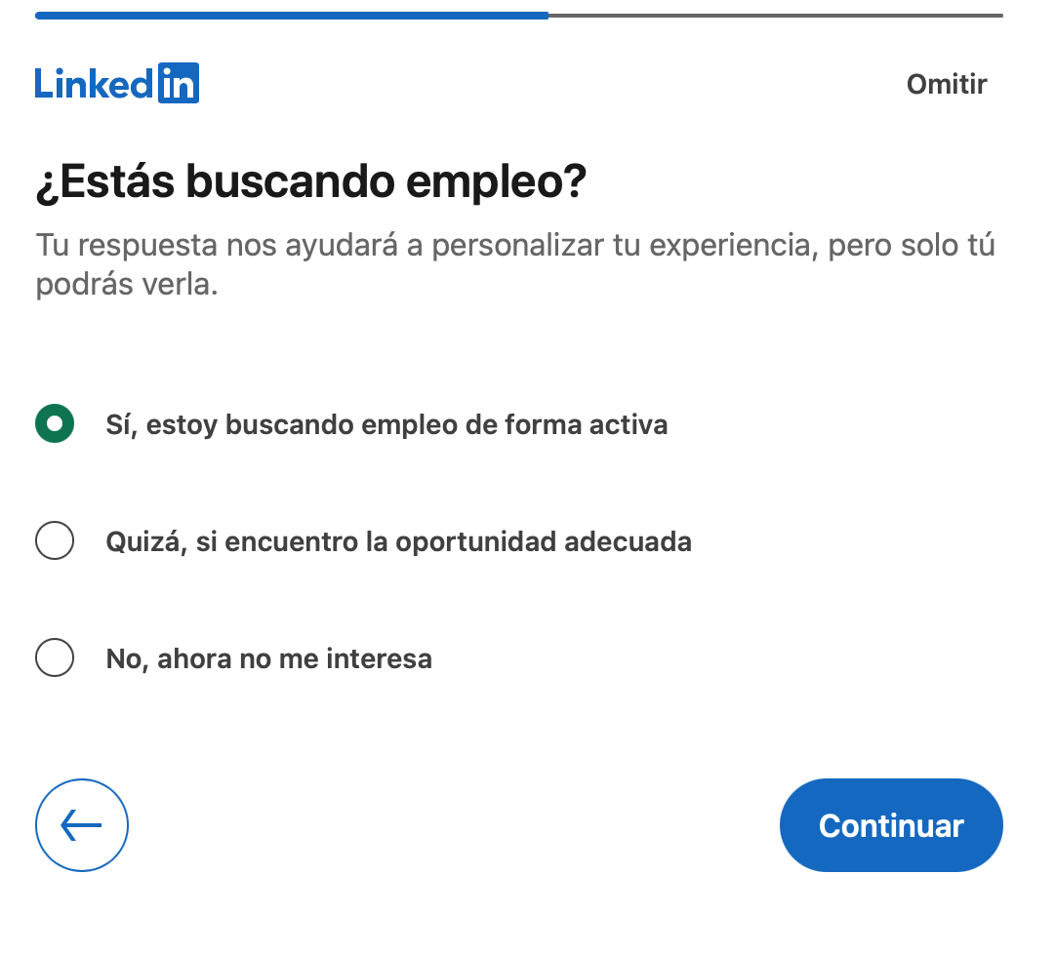This screenshot has width=1056, height=954.
Task: Click the blue LinkedIn "in" logo square
Action: pos(178,84)
